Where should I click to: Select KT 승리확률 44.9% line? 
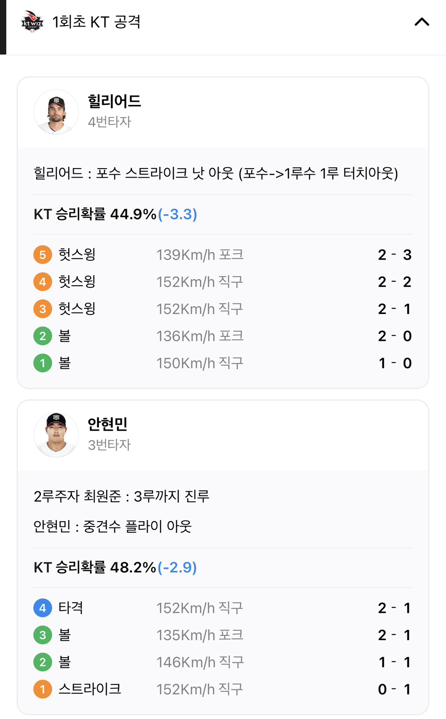(115, 214)
